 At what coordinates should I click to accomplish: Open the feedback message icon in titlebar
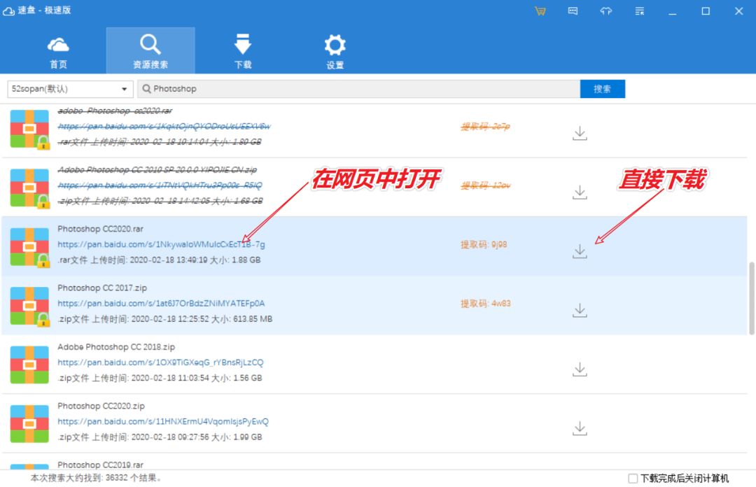[573, 11]
